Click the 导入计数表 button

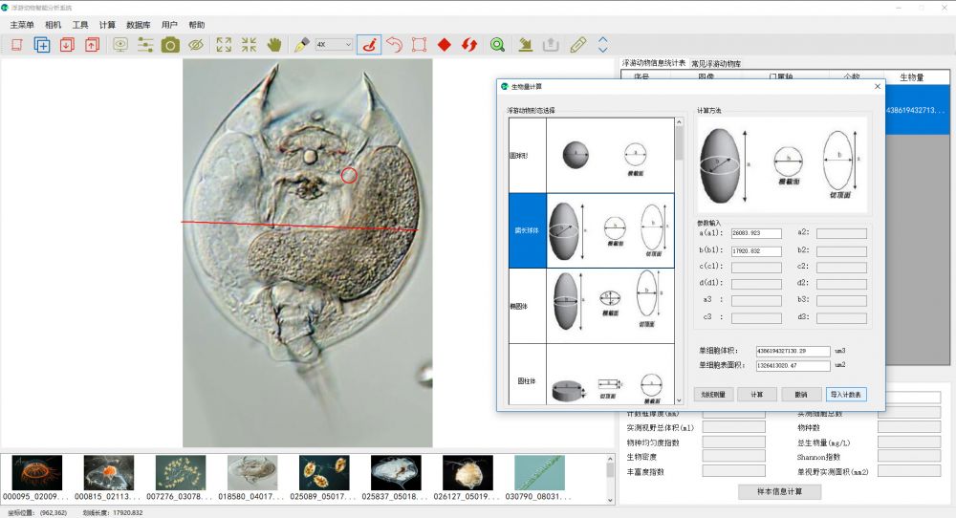pos(845,394)
